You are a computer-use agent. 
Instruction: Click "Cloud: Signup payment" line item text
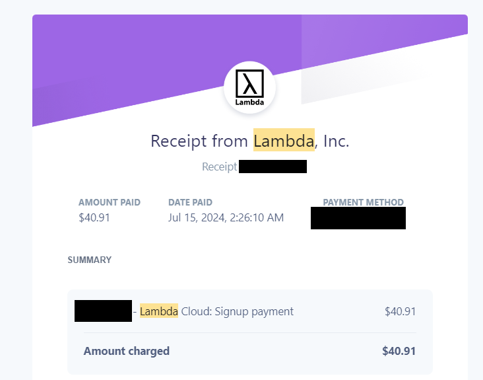click(x=237, y=311)
